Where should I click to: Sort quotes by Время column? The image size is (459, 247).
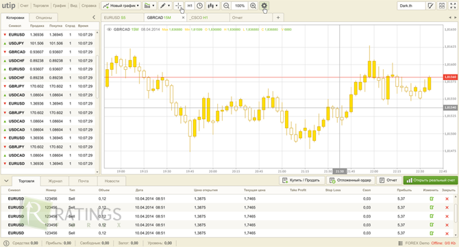[x=83, y=26]
